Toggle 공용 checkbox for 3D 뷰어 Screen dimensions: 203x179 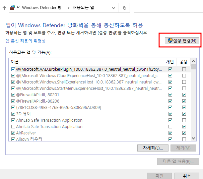coord(184,114)
